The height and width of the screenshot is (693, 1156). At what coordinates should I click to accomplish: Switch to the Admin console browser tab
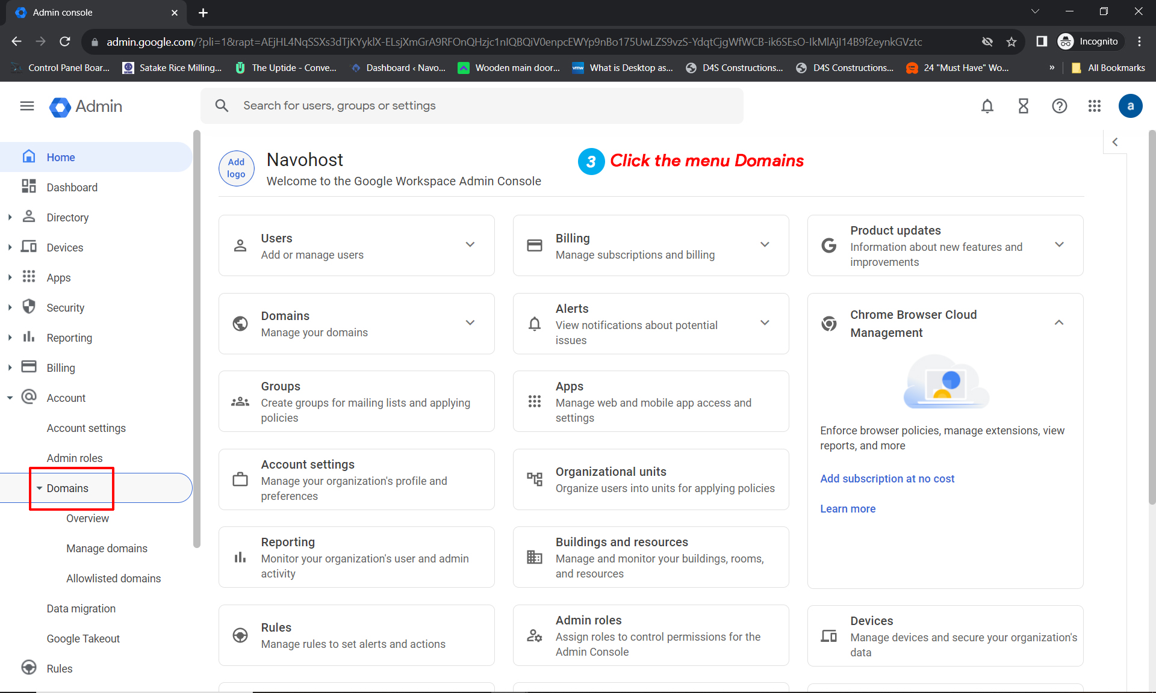click(x=84, y=12)
